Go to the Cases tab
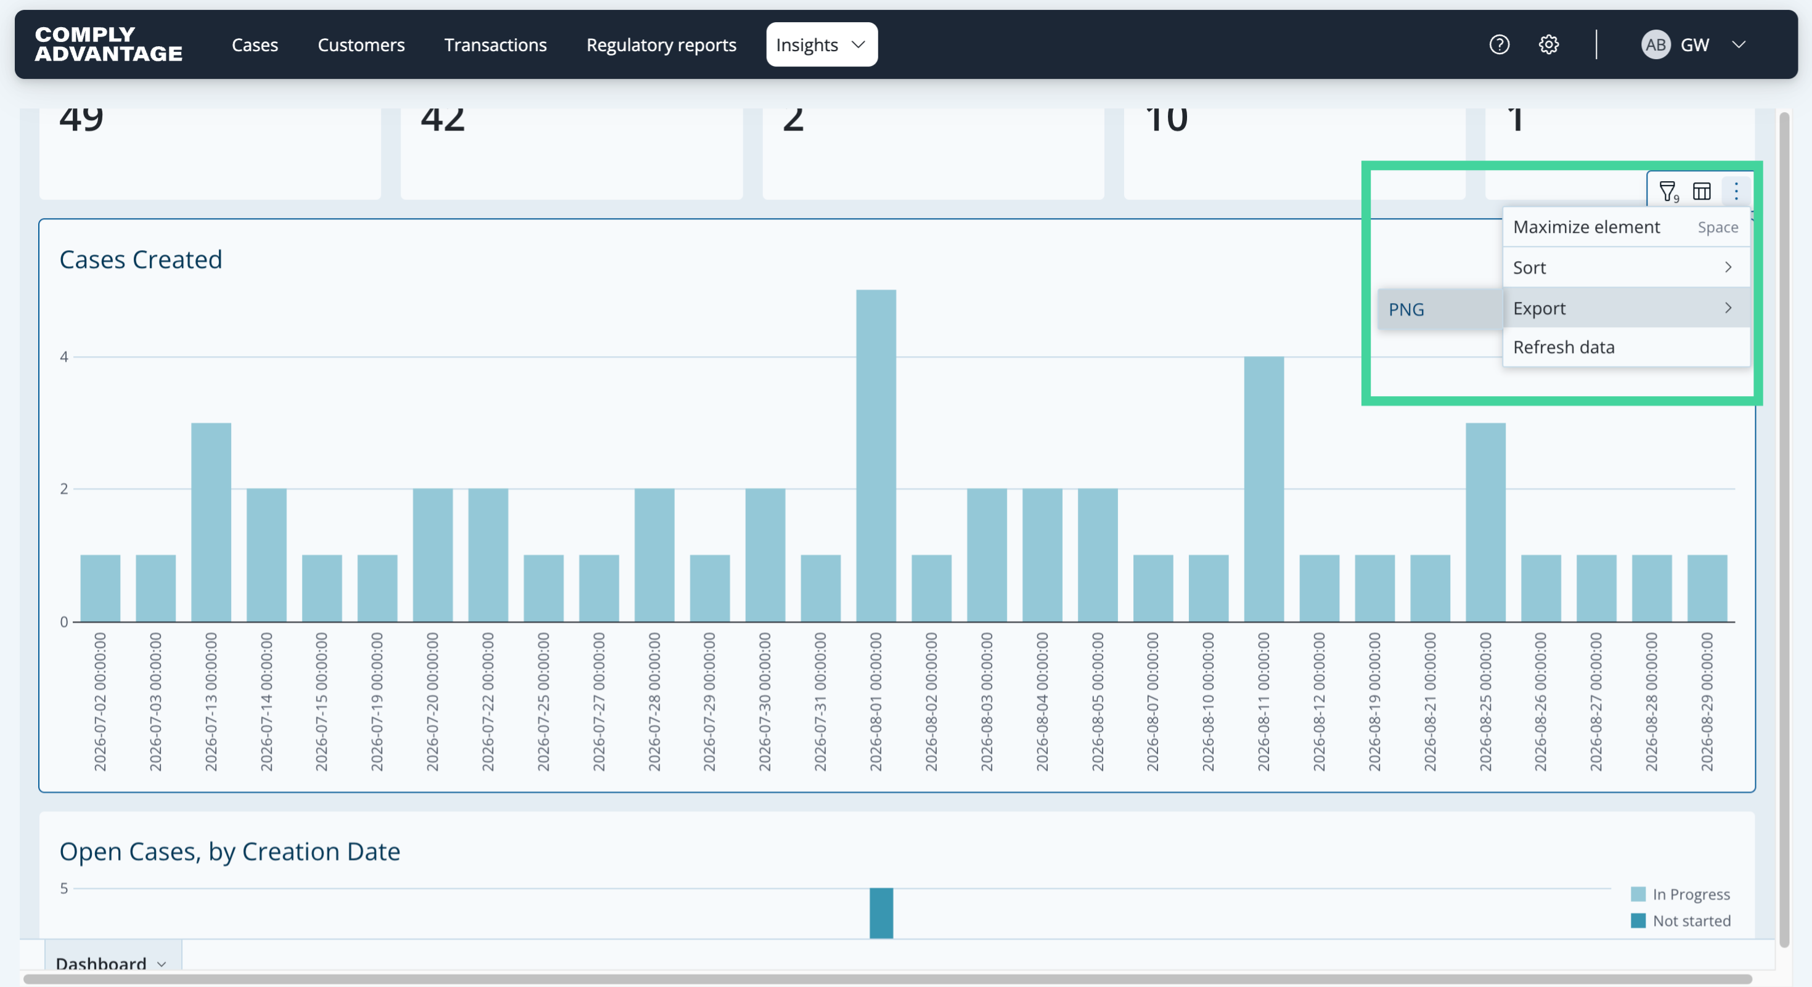Screen dimensions: 1812x987 (255, 45)
